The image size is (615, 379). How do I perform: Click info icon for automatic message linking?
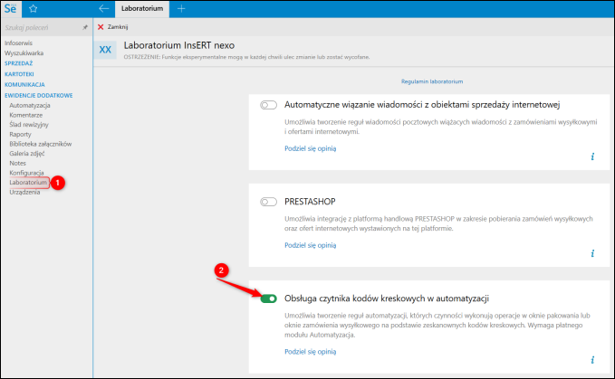[x=591, y=156]
